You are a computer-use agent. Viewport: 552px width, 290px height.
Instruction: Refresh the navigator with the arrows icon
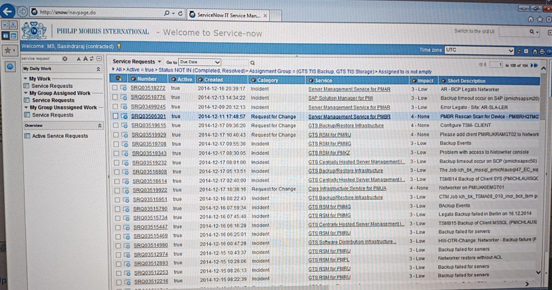coord(92,59)
